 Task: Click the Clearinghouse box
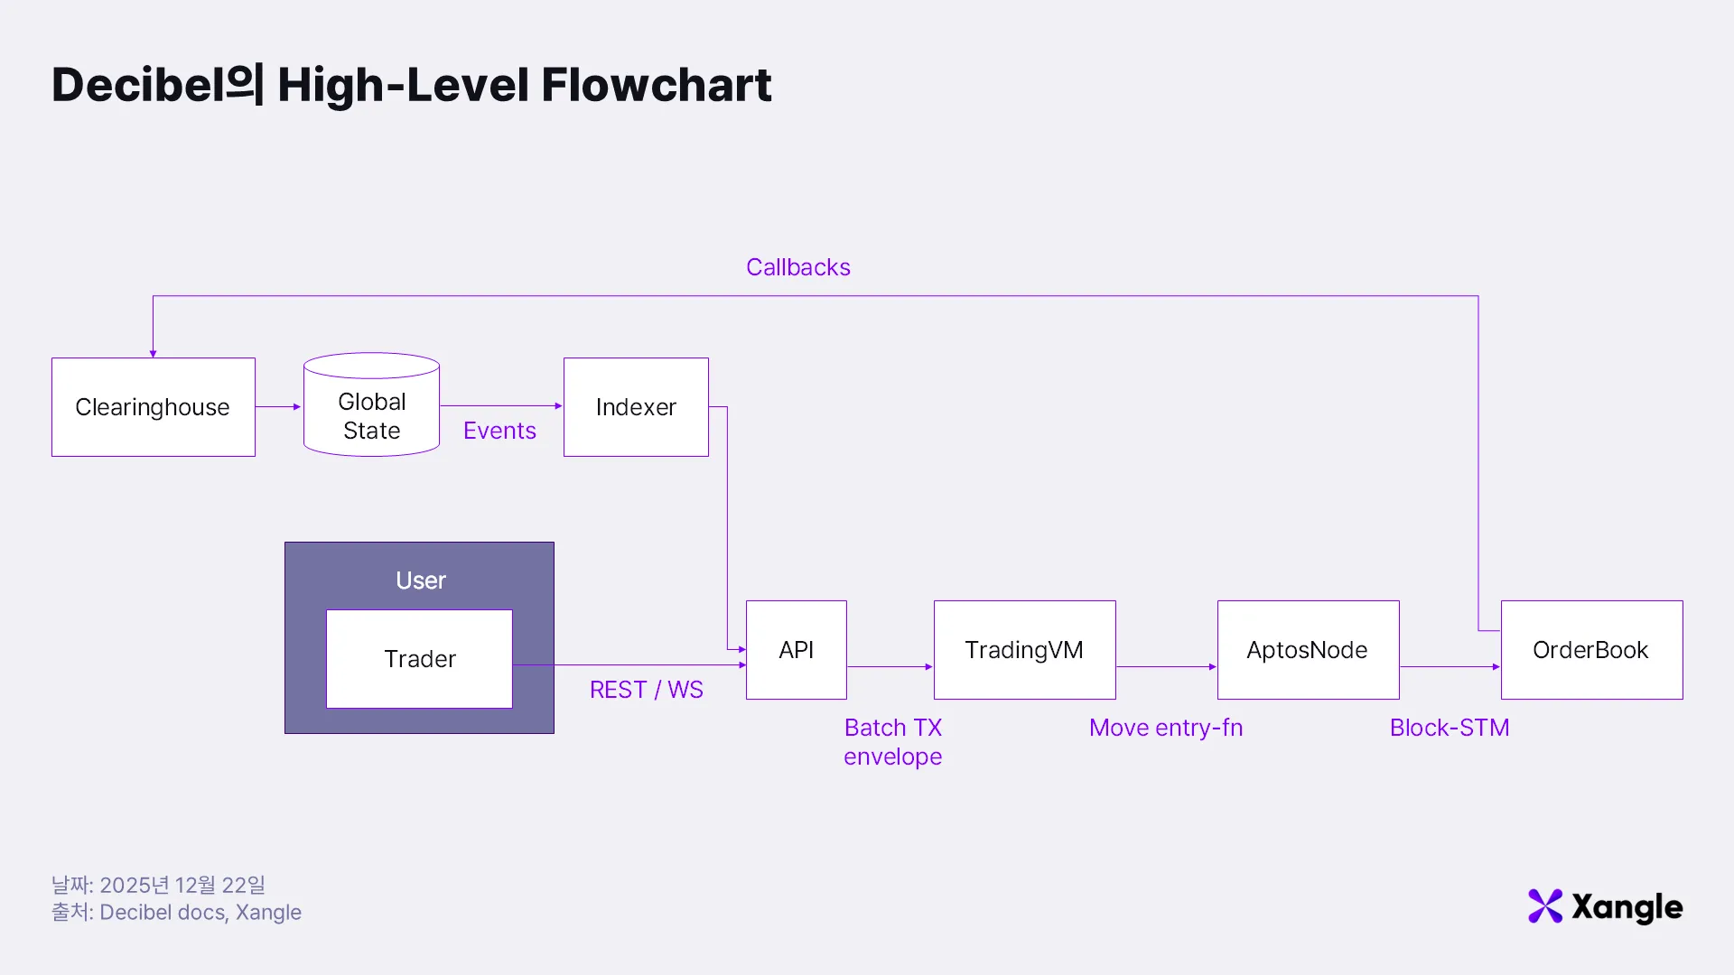click(153, 407)
